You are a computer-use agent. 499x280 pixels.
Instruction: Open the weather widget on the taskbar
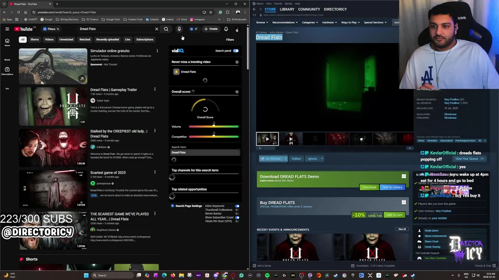pyautogui.click(x=11, y=275)
